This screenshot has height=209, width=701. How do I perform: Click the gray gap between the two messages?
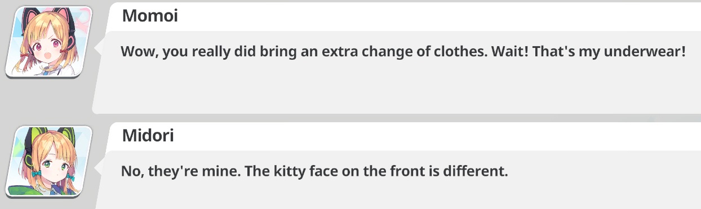394,118
